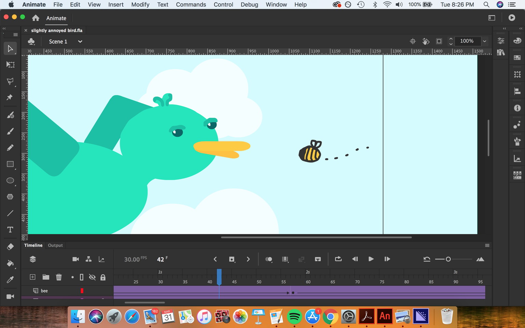This screenshot has height=328, width=525.
Task: Click the Rotation tool icon above stage
Action: tap(426, 41)
